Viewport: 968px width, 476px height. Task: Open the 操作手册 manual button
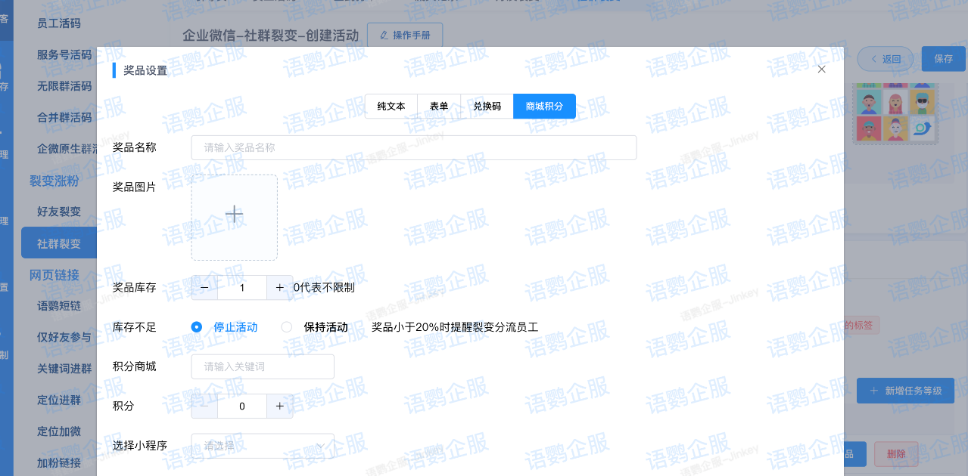[x=405, y=36]
